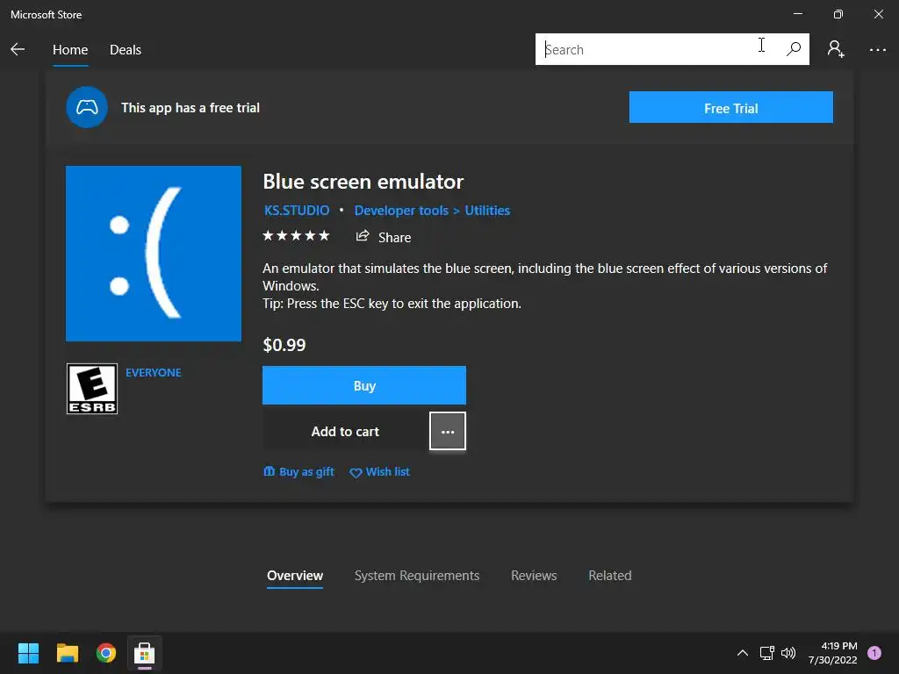The width and height of the screenshot is (899, 674).
Task: Click the Buy button
Action: (x=364, y=385)
